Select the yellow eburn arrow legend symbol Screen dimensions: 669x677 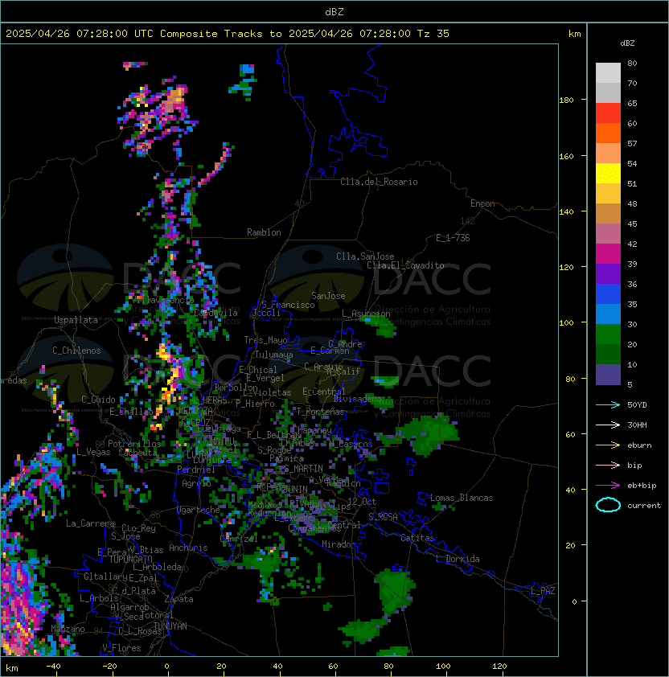(x=608, y=445)
